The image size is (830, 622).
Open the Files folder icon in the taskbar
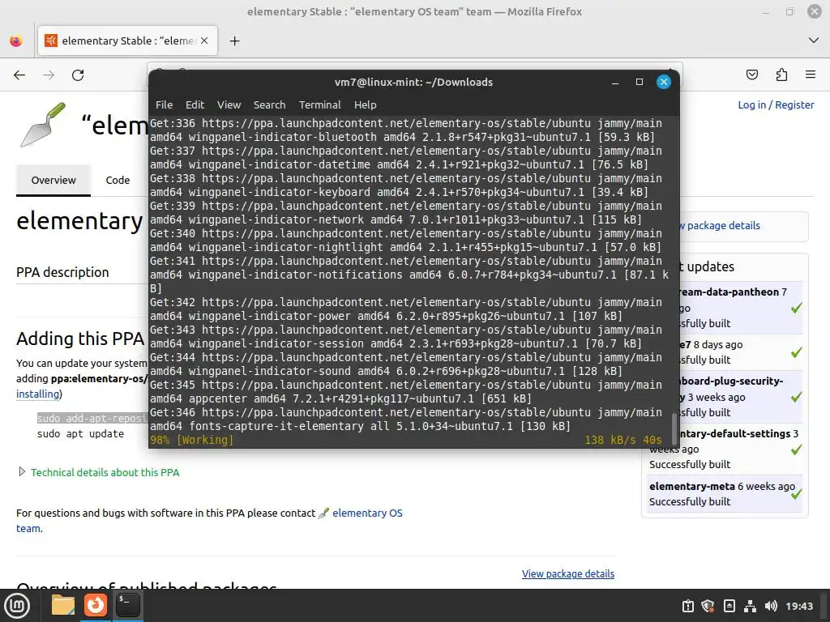click(x=63, y=605)
